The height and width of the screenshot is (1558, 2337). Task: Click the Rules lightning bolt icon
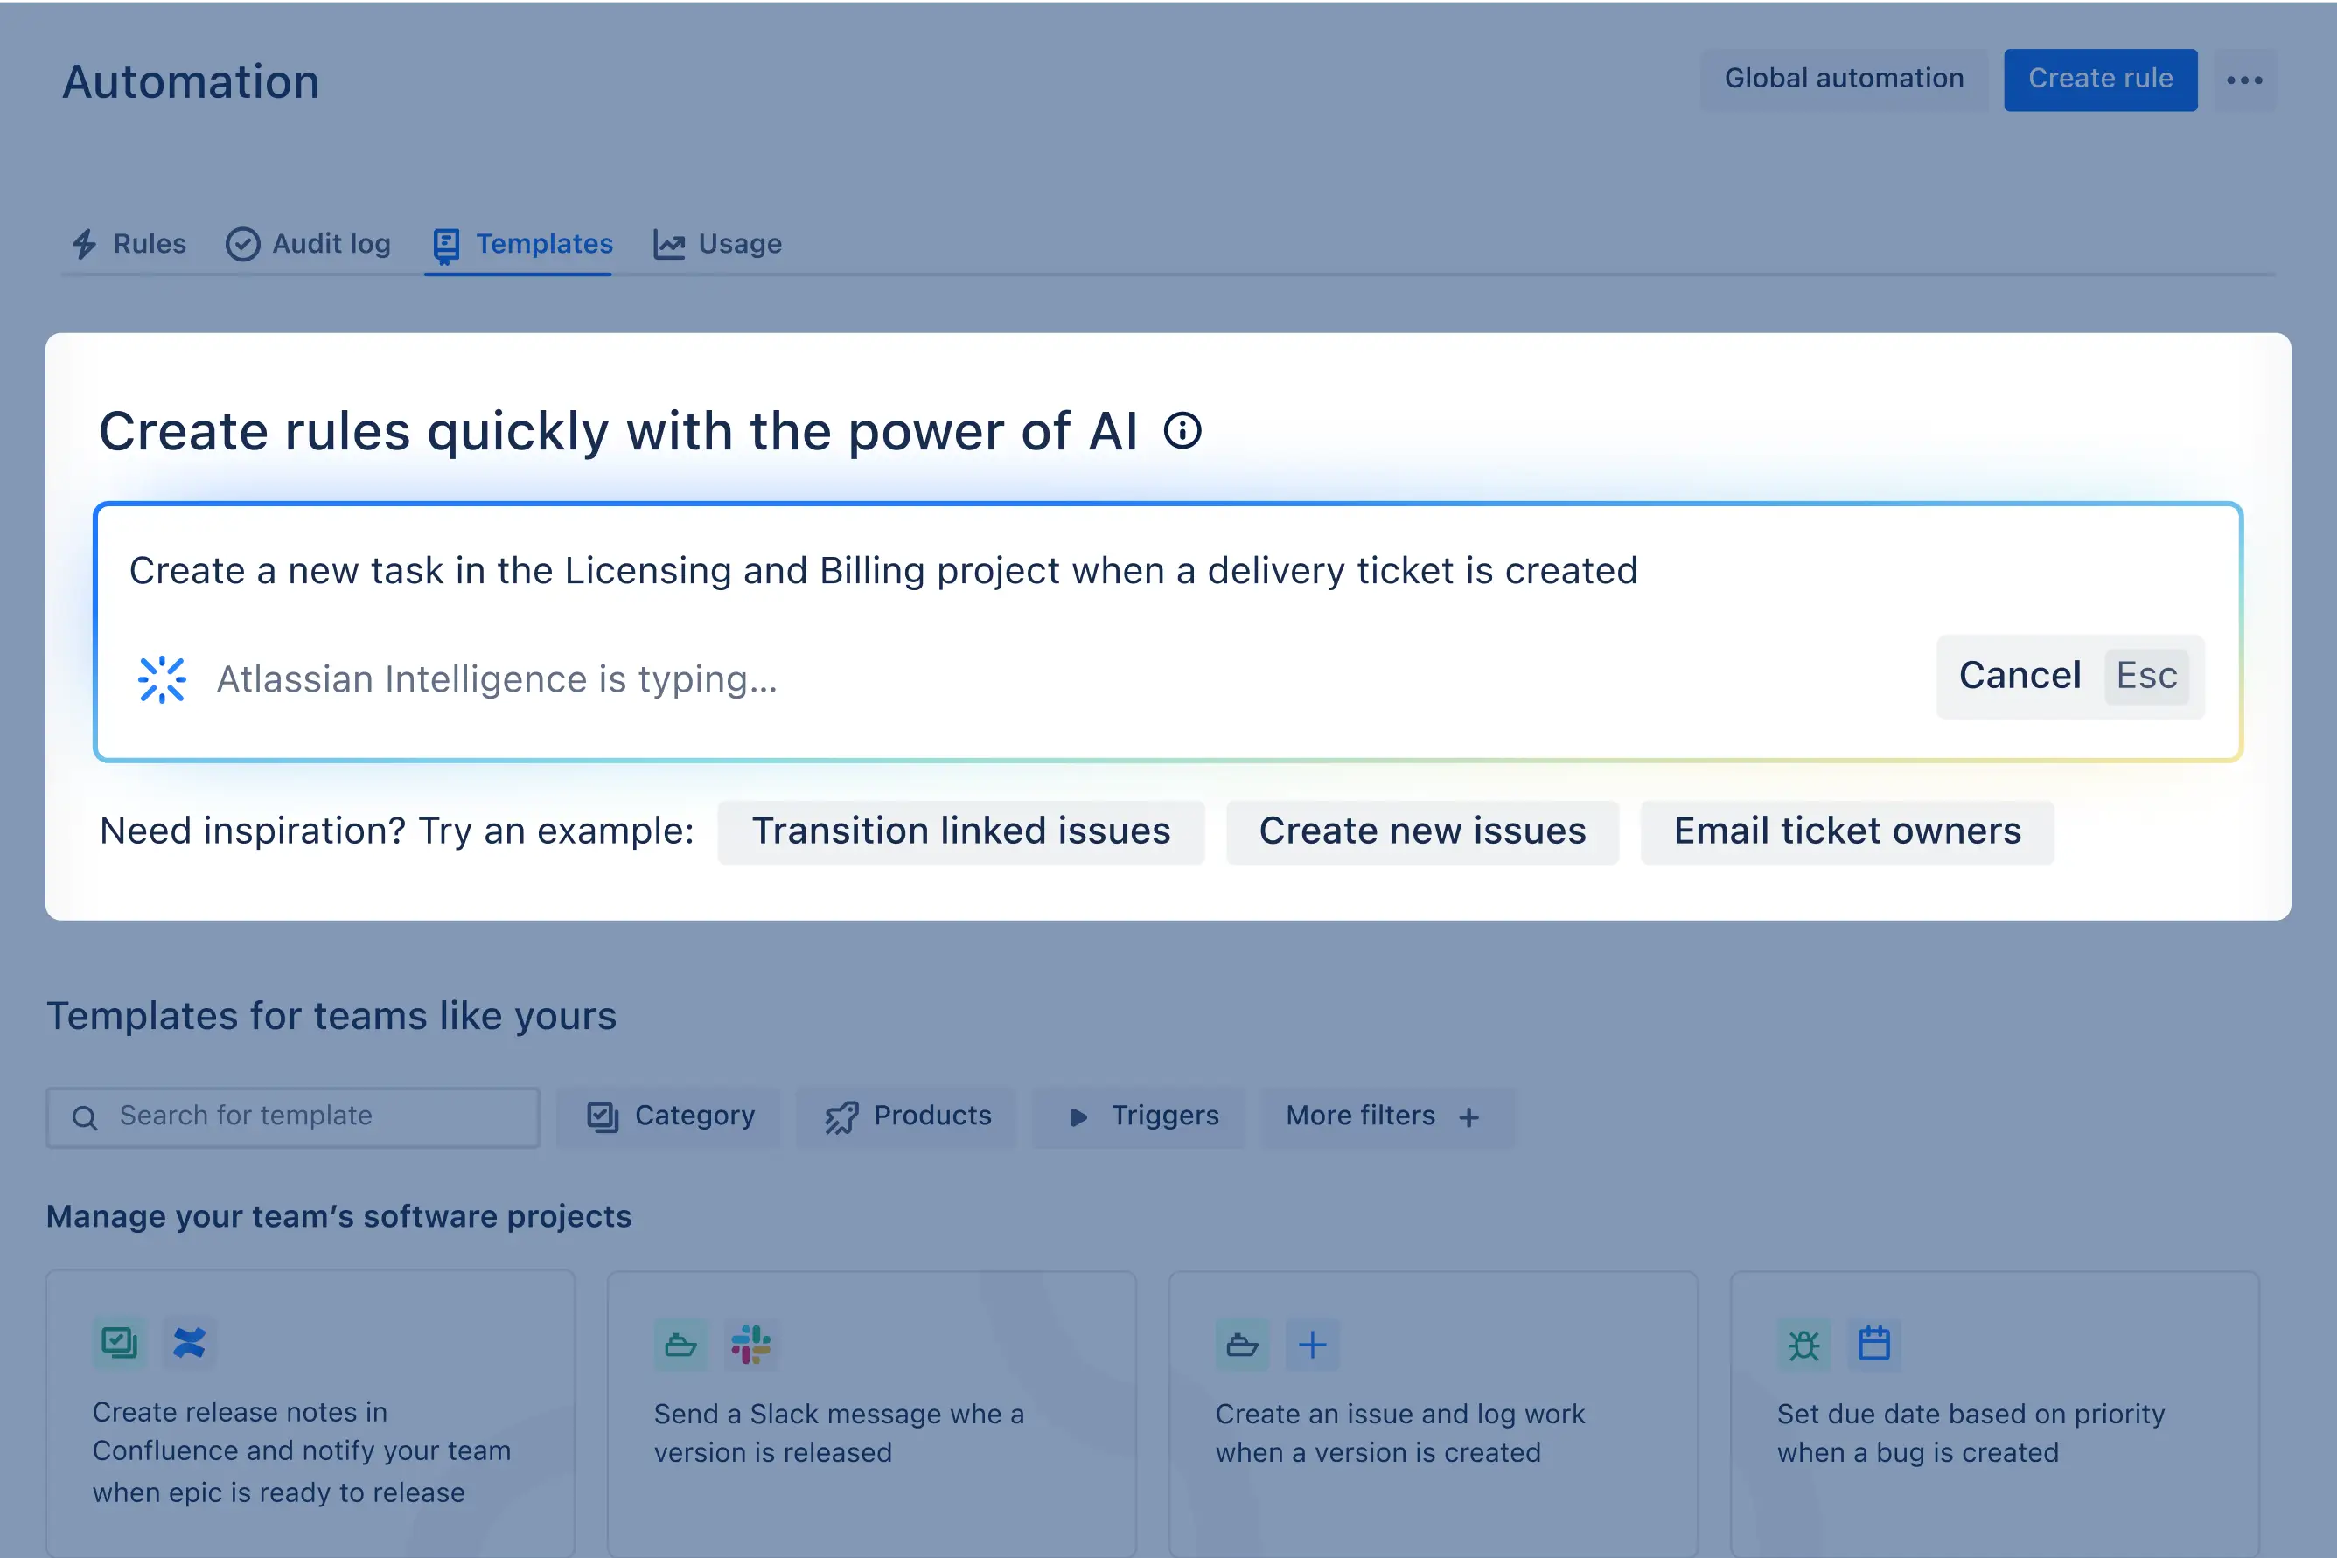[x=85, y=245]
